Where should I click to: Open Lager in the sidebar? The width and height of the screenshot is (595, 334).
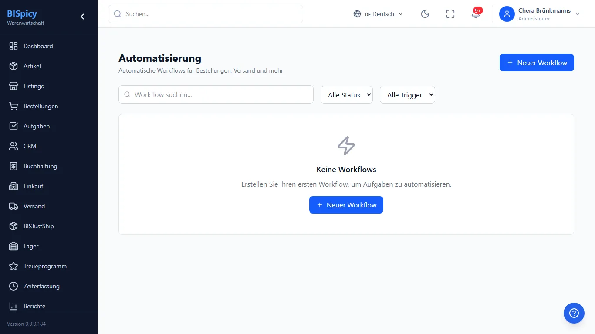(x=49, y=246)
